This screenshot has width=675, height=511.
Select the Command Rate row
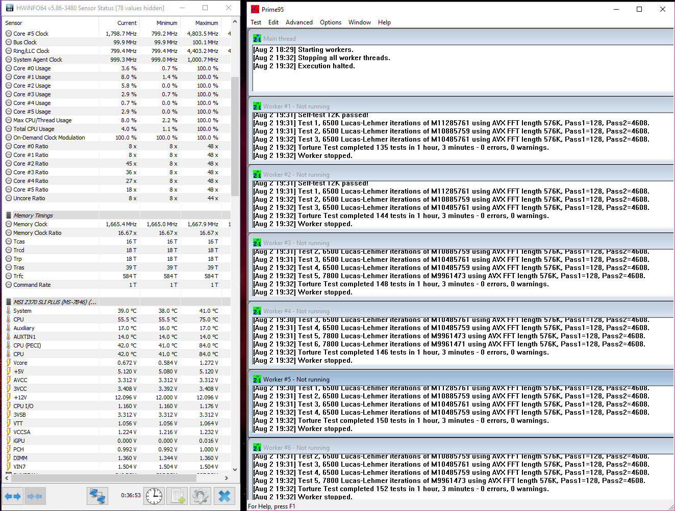(117, 285)
